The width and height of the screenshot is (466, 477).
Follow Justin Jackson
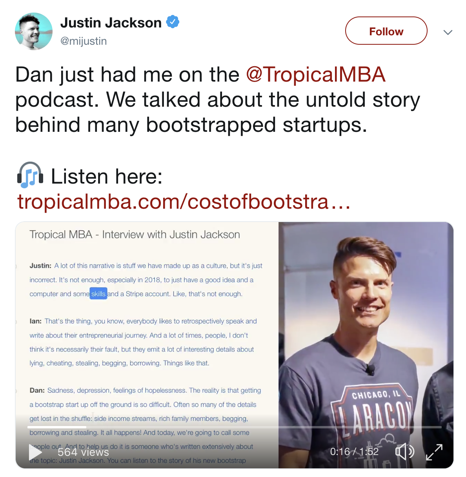tap(386, 31)
